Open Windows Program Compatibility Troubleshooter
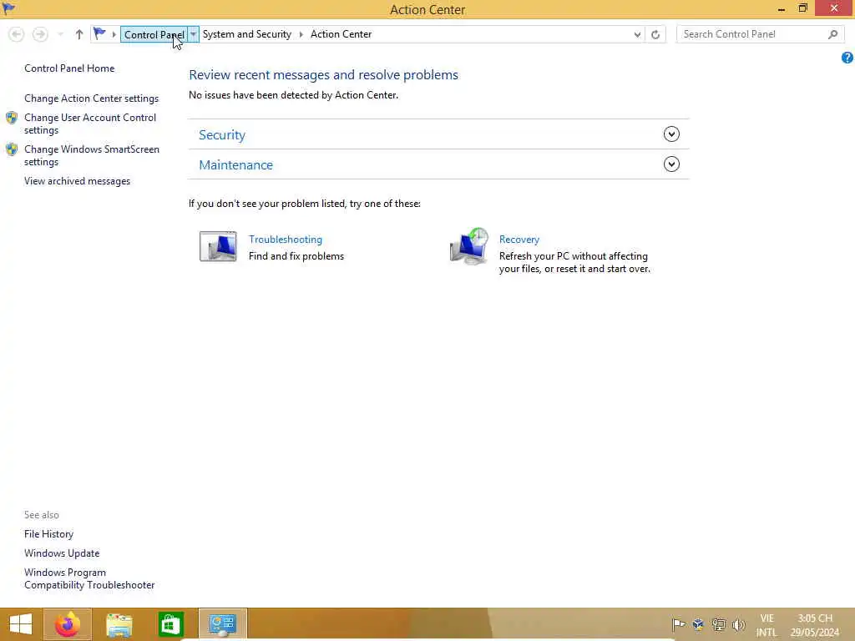This screenshot has width=855, height=641. click(x=89, y=578)
